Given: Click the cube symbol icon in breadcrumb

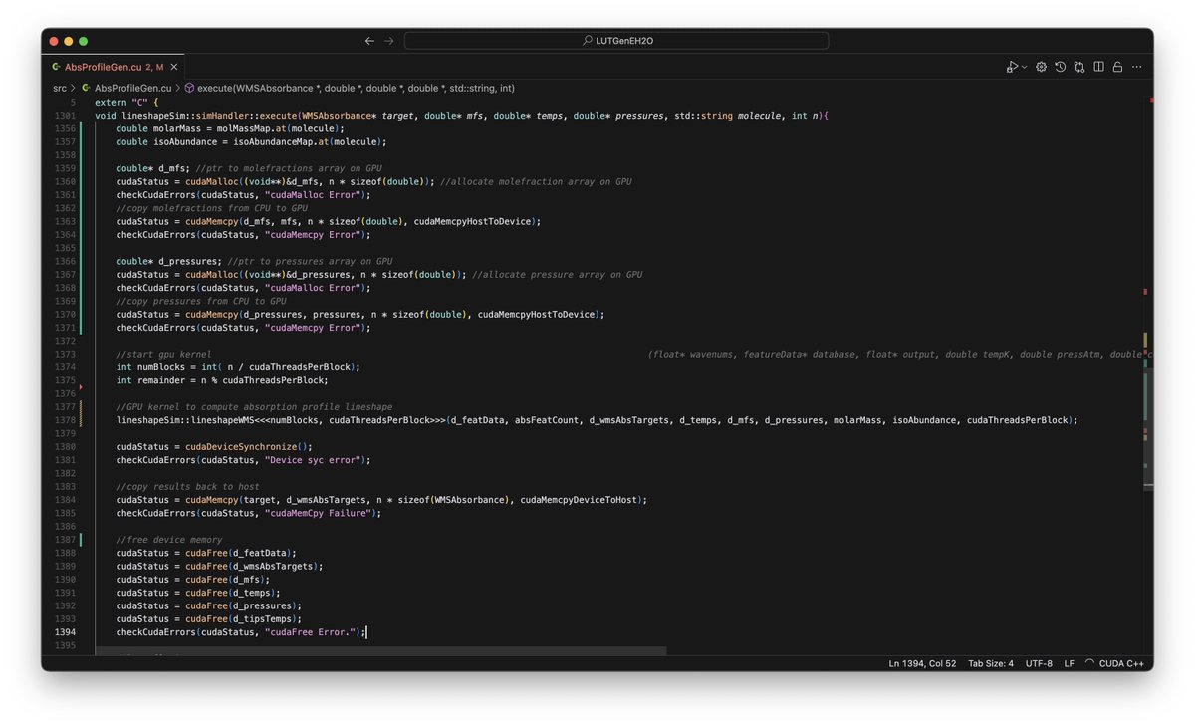Looking at the screenshot, I should point(189,88).
